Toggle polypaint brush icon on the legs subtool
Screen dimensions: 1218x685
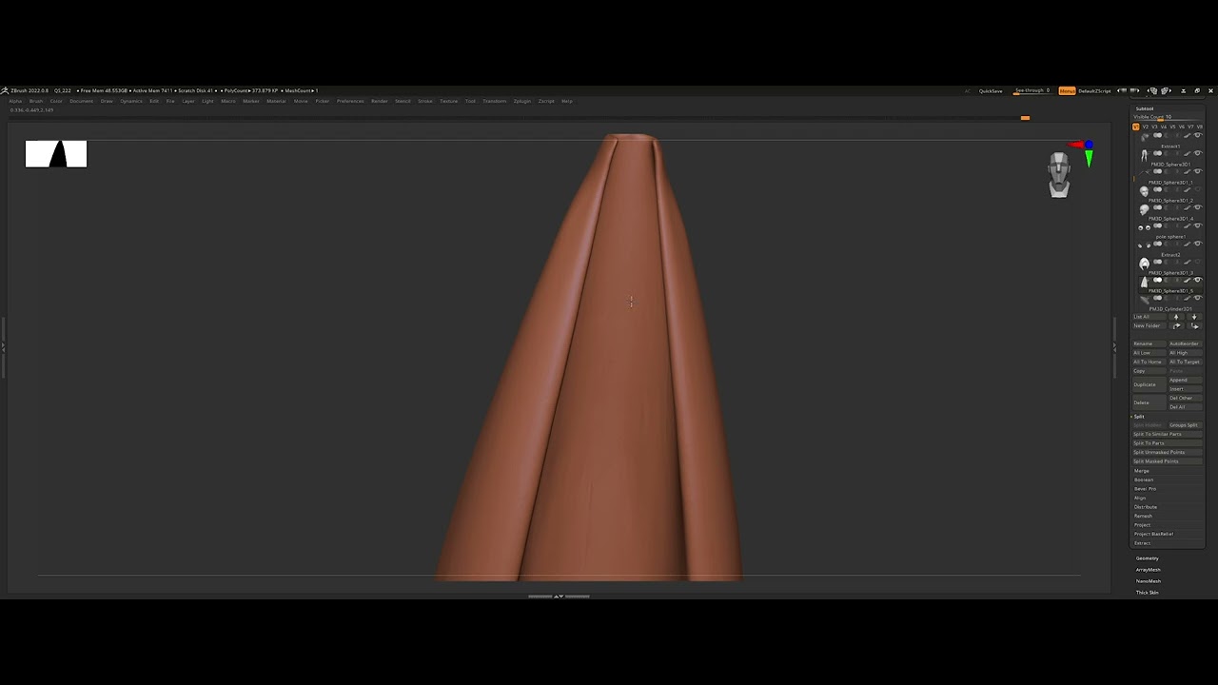click(1187, 154)
